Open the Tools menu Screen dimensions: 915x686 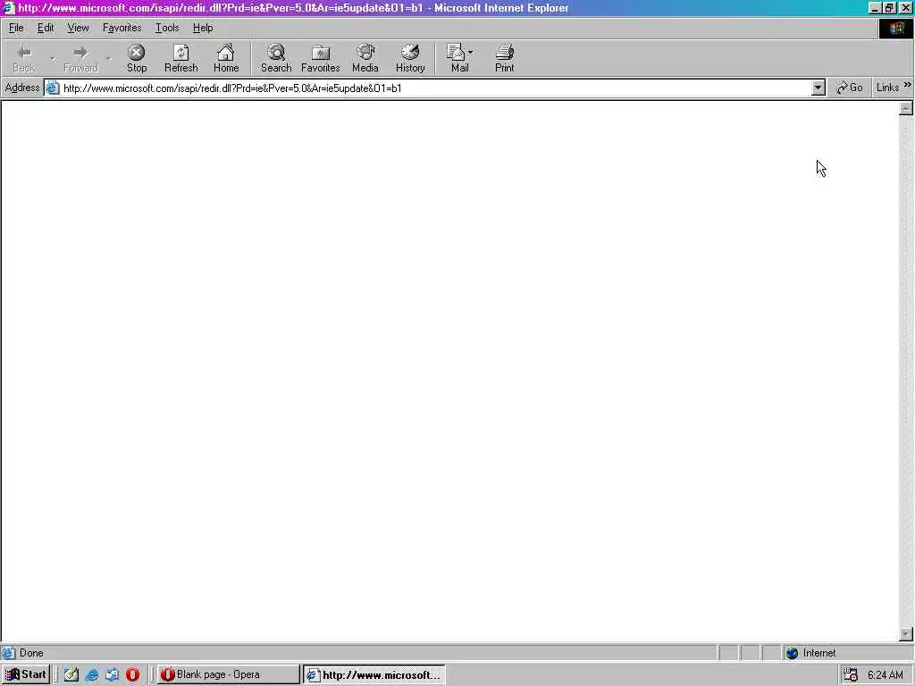point(167,28)
